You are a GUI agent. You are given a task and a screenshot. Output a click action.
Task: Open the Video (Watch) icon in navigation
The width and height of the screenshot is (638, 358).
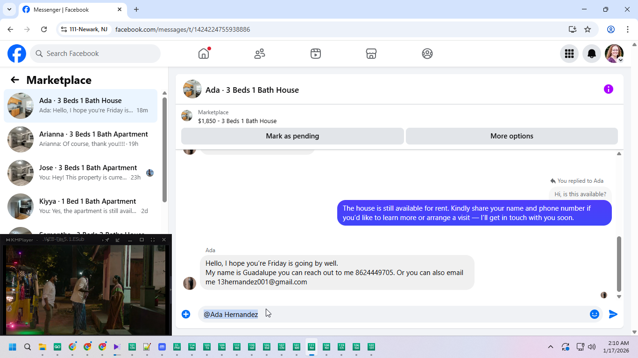click(x=316, y=54)
